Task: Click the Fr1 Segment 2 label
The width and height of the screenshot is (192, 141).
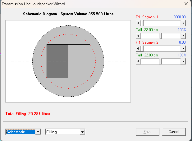Action: point(147,42)
